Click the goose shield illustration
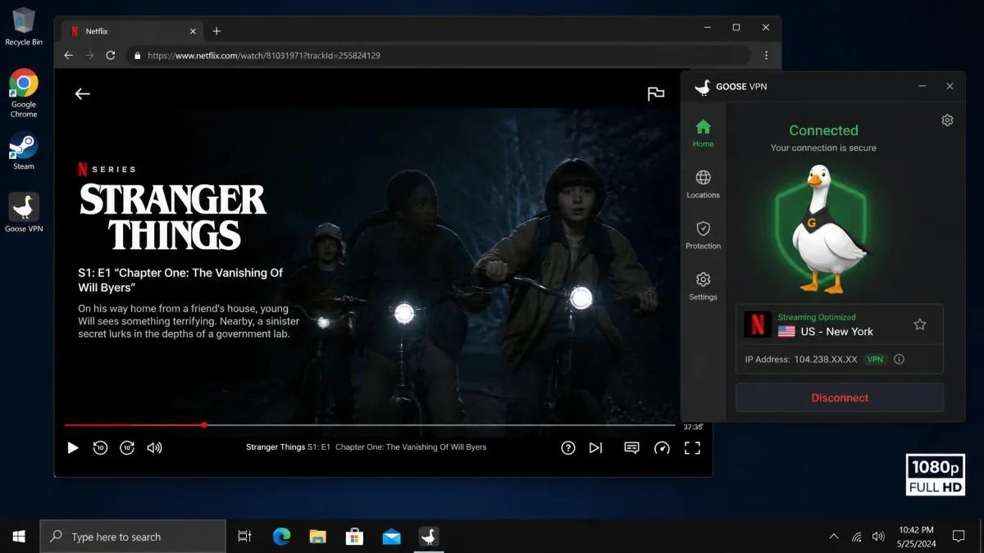The width and height of the screenshot is (984, 553). pos(823,228)
